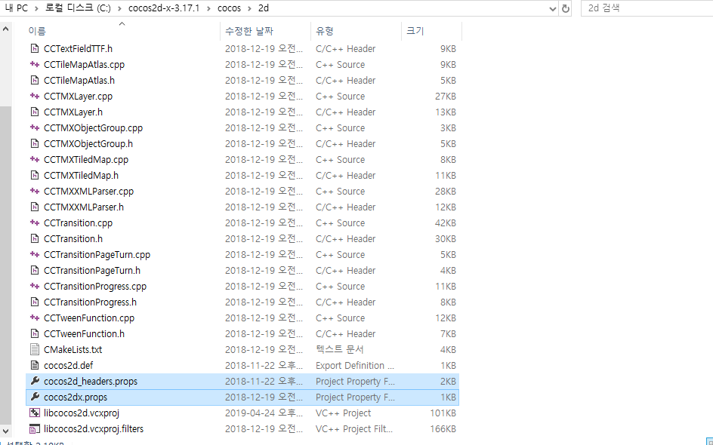This screenshot has width=713, height=445.
Task: Go to 로컬 디스크 (C:) in the breadcrumb
Action: pos(78,8)
